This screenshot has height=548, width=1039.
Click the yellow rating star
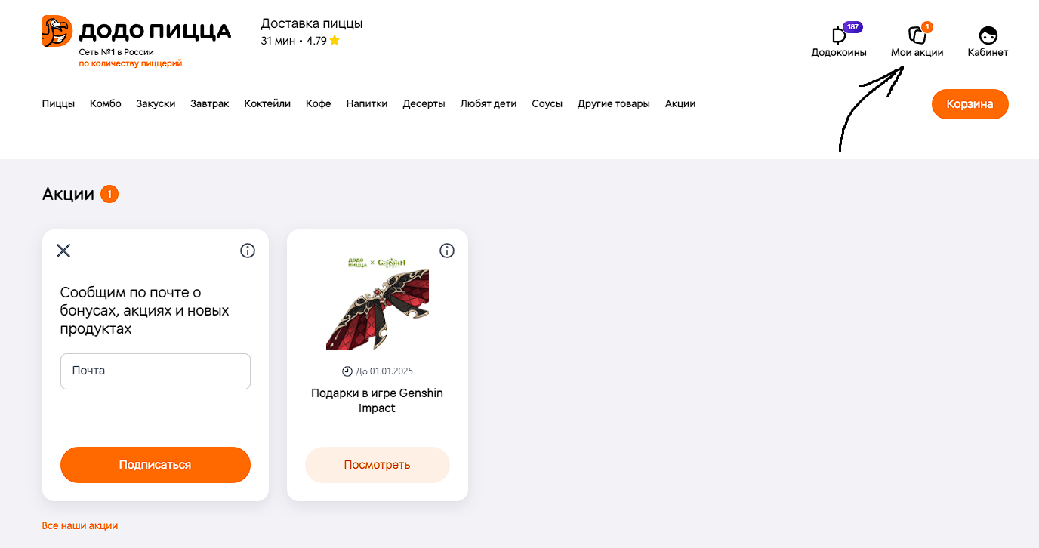coord(335,41)
